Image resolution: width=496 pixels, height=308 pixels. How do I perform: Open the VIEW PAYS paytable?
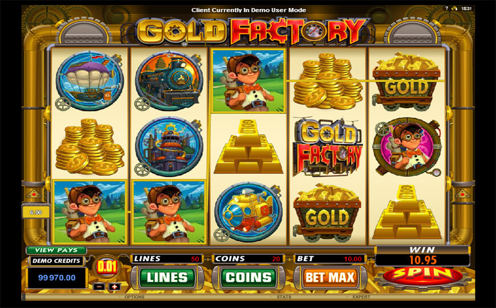[x=56, y=250]
